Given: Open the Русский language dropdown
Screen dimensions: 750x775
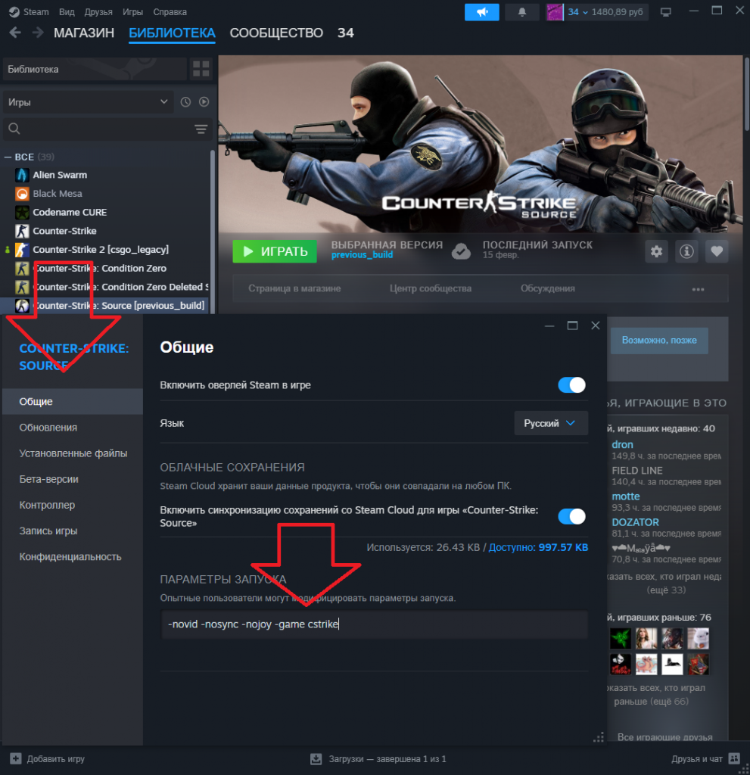Looking at the screenshot, I should tap(550, 423).
